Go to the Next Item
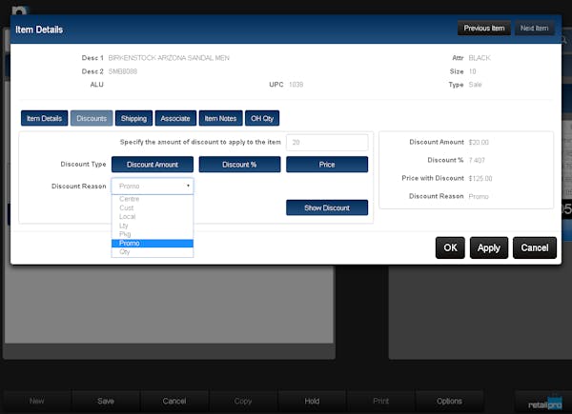The width and height of the screenshot is (572, 414). click(x=534, y=28)
